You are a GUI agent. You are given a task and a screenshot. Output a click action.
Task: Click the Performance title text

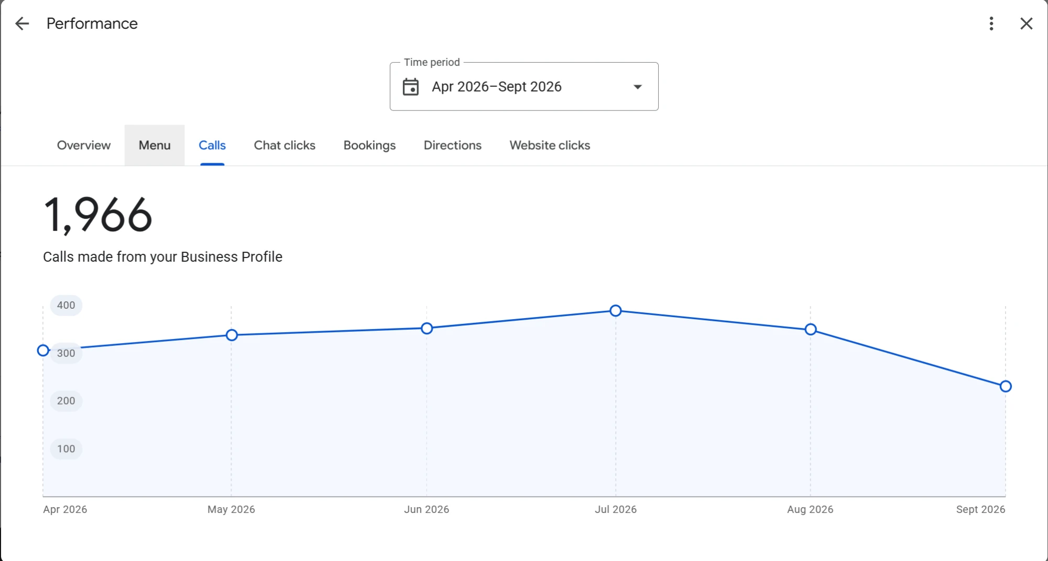click(x=92, y=24)
